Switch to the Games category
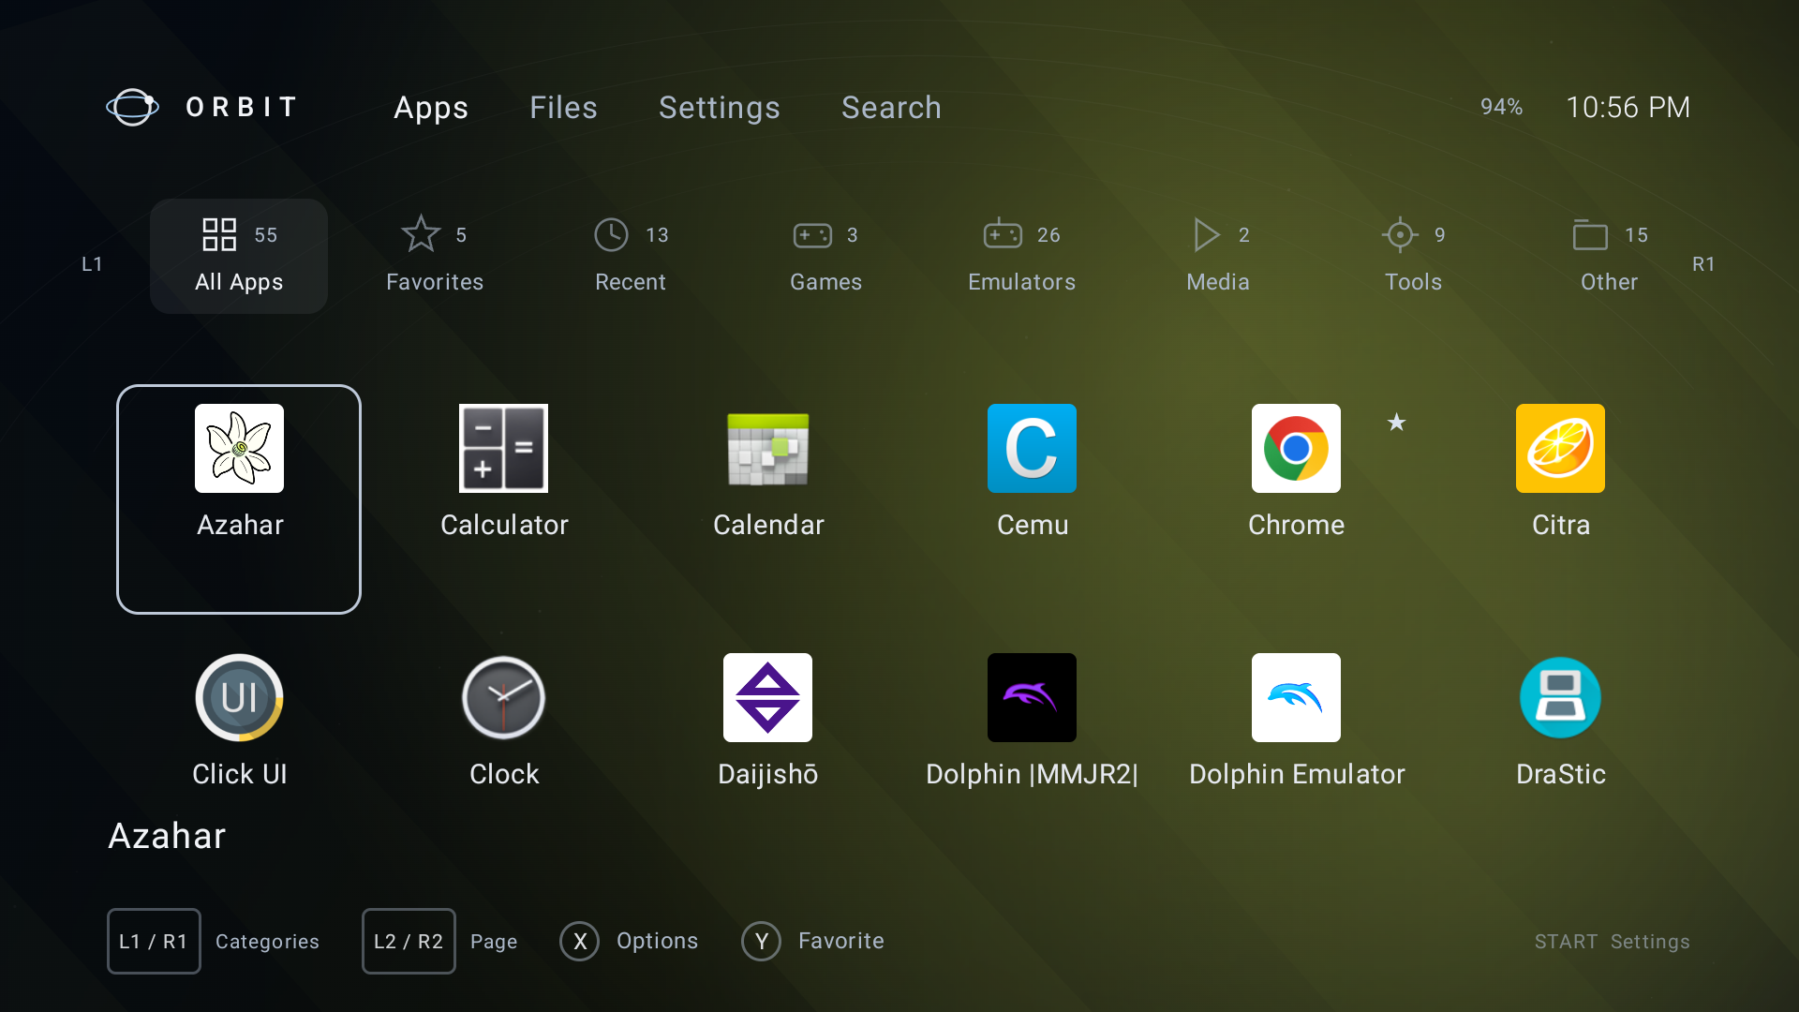The height and width of the screenshot is (1012, 1799). pos(825,256)
